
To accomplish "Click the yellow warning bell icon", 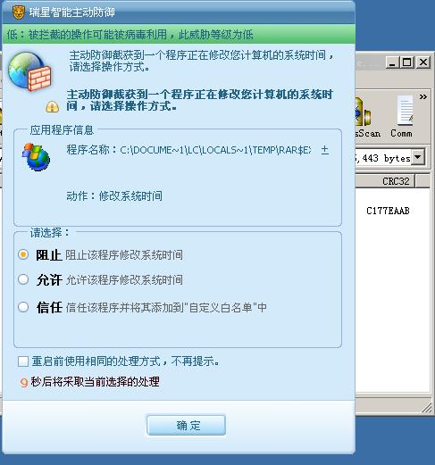I will [52, 106].
